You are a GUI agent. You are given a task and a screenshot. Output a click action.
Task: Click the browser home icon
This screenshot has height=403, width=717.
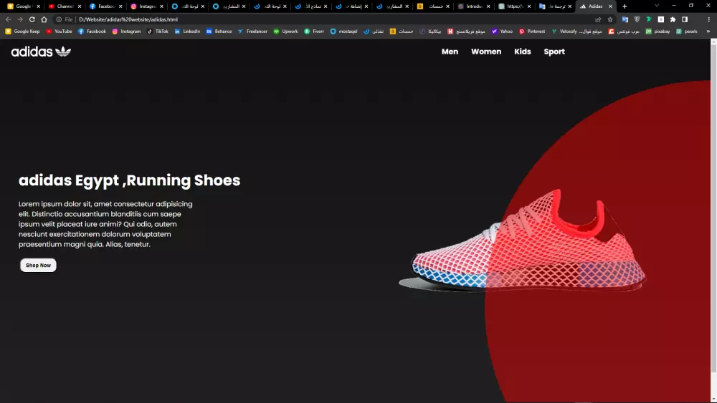[44, 19]
